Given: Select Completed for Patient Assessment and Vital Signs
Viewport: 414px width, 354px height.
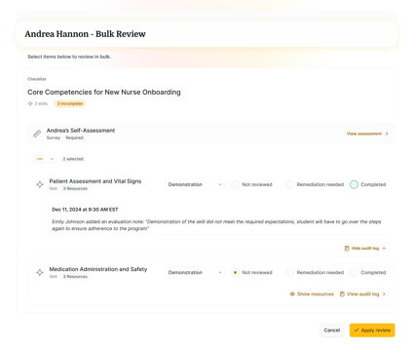Looking at the screenshot, I should [354, 184].
